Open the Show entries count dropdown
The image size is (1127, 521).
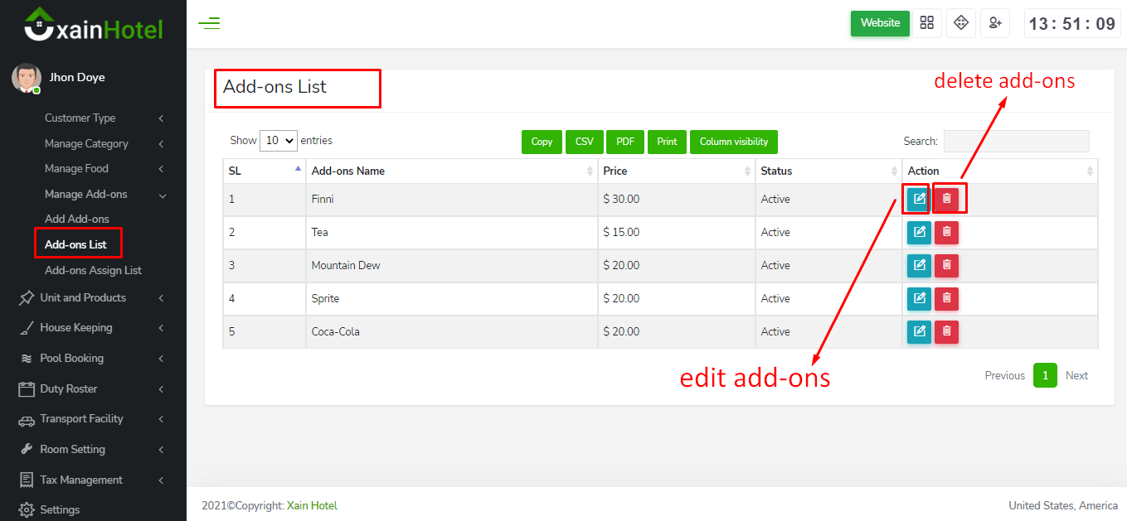pyautogui.click(x=278, y=141)
